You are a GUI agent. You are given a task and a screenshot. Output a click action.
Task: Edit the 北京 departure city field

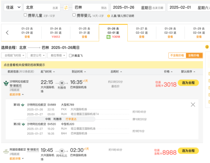[x=42, y=7]
